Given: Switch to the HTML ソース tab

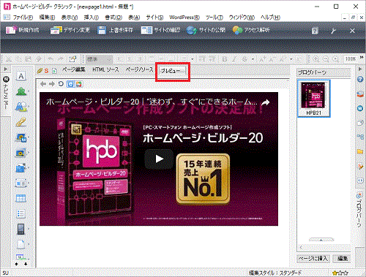Looking at the screenshot, I should 105,69.
